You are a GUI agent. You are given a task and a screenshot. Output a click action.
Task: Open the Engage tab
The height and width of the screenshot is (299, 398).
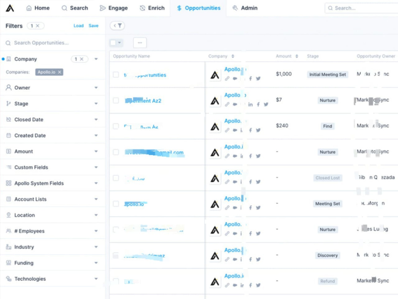tap(113, 8)
